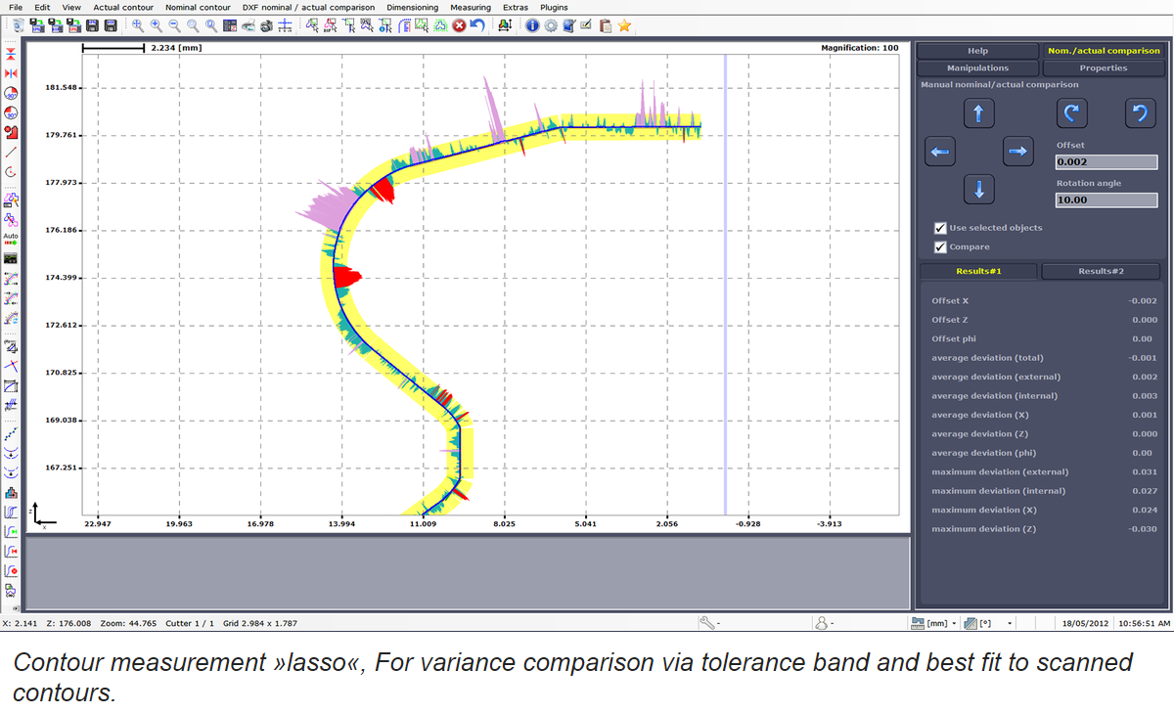The height and width of the screenshot is (714, 1174).
Task: Click the coordinate axes icon in plot corner
Action: pyautogui.click(x=43, y=516)
